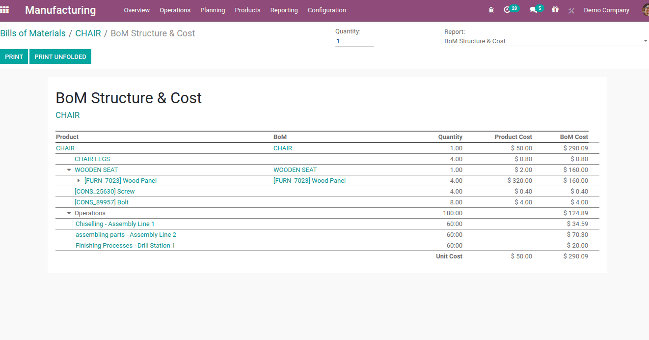
Task: Open CHAIR BoM link in BoM column
Action: 283,148
